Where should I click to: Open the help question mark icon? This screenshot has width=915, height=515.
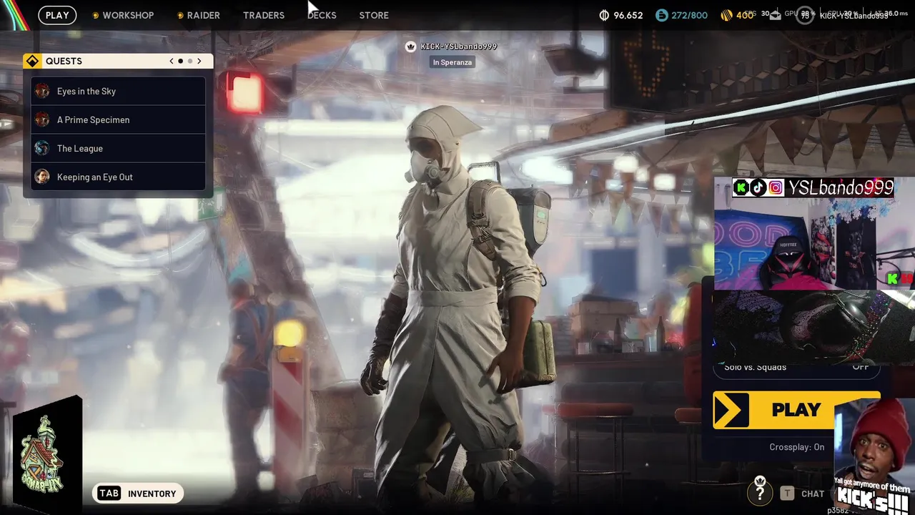(x=760, y=491)
